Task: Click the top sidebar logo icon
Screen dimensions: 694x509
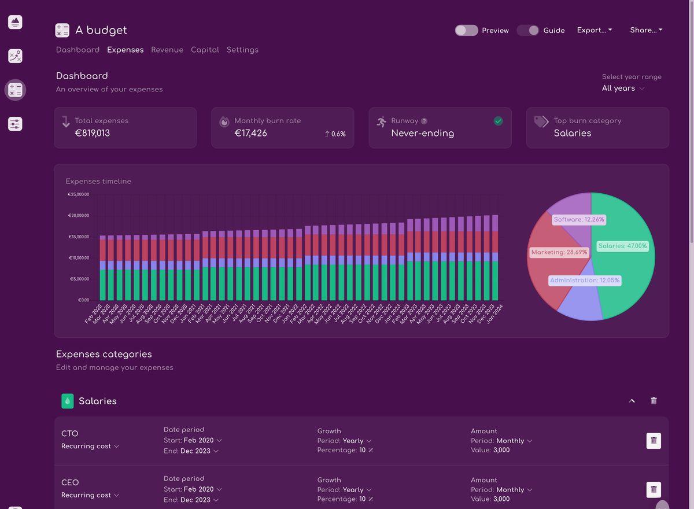Action: pos(15,23)
